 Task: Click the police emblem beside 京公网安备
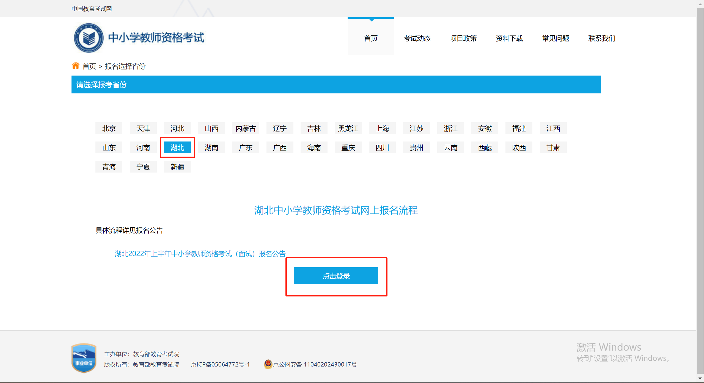click(x=268, y=364)
